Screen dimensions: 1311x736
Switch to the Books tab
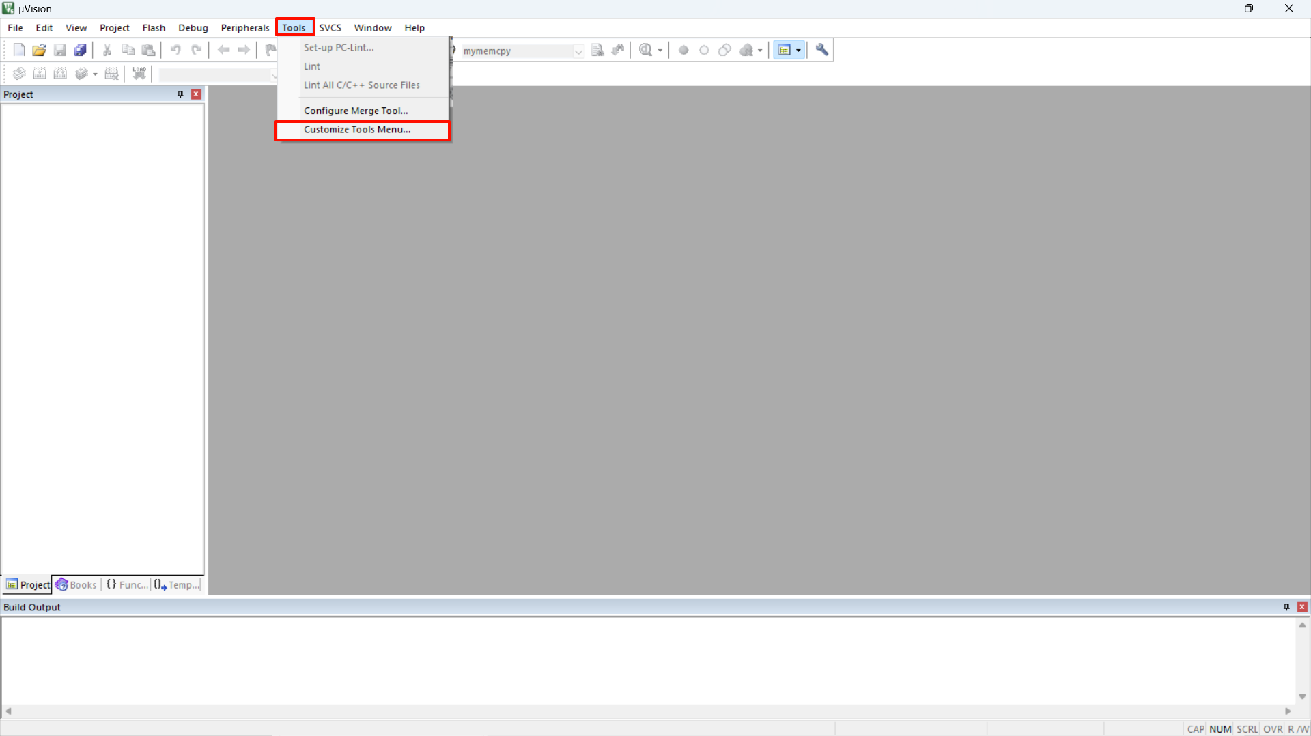click(x=76, y=584)
